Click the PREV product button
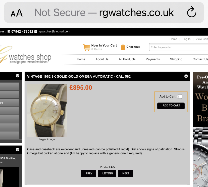 pyautogui.click(x=89, y=173)
